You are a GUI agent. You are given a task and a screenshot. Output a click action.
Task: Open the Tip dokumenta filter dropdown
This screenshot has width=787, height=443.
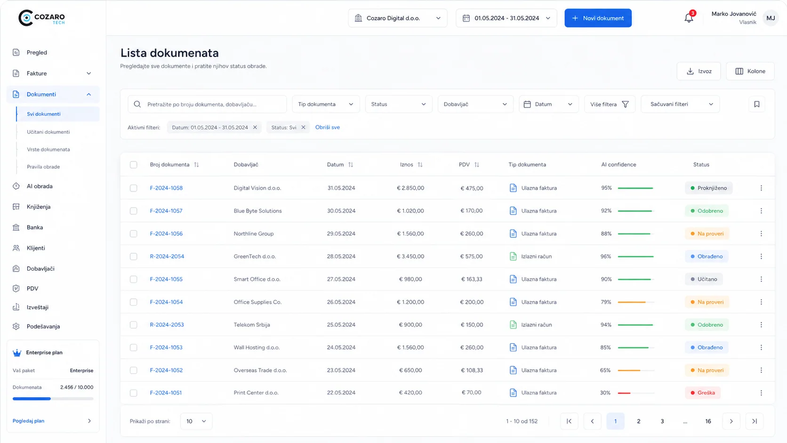coord(326,104)
